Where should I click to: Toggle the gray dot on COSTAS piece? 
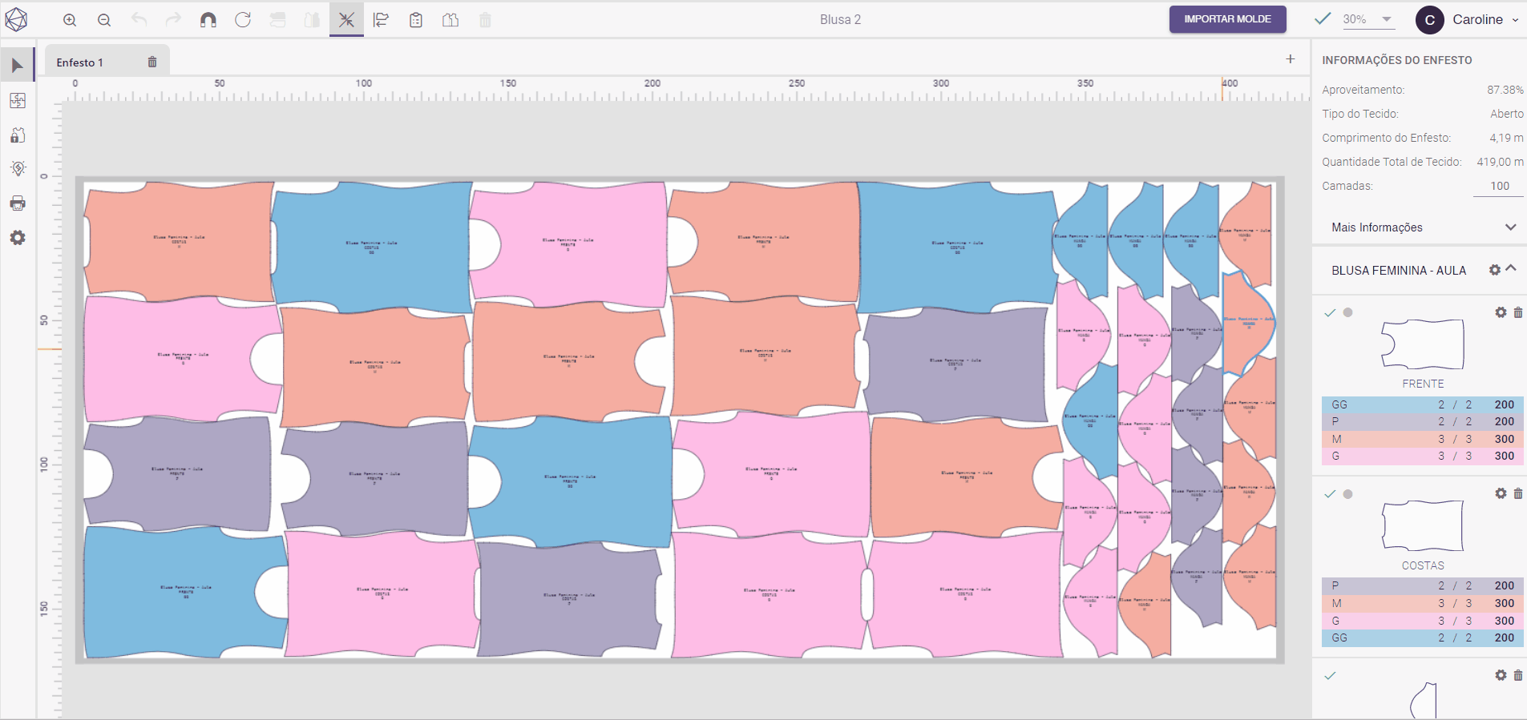point(1348,494)
